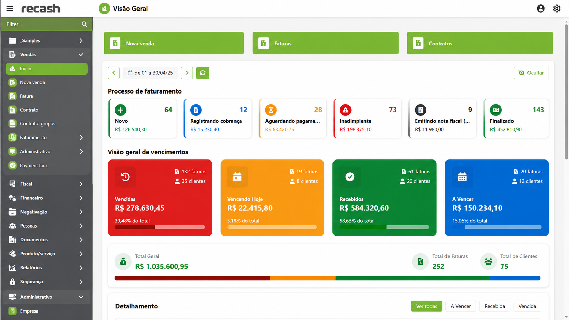This screenshot has height=320, width=569.
Task: Open the settings gear icon
Action: [557, 9]
